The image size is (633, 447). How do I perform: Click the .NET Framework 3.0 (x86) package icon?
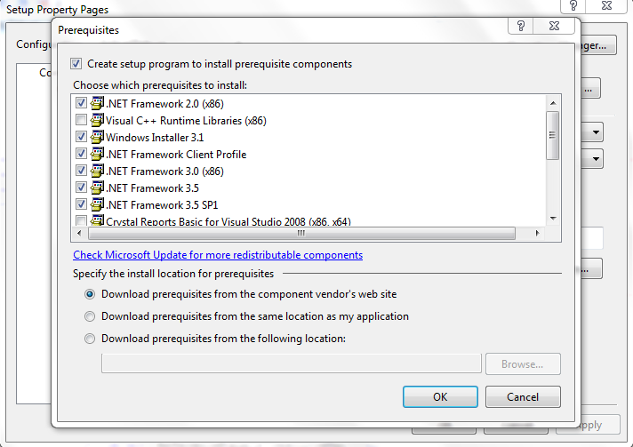tap(97, 171)
